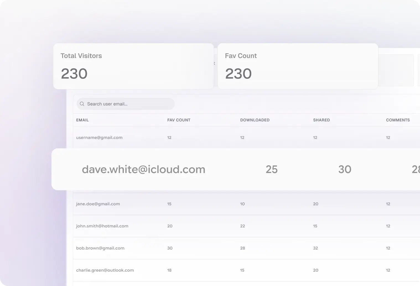Click shared value 32 for bob.brown
420x286 pixels.
[315, 248]
